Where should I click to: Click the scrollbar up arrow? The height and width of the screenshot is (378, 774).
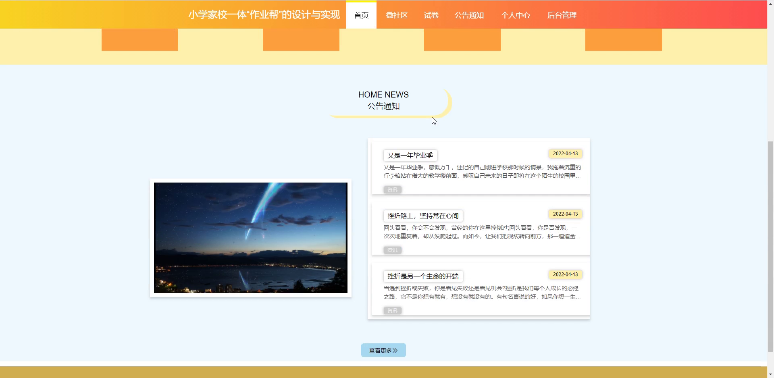(x=770, y=3)
